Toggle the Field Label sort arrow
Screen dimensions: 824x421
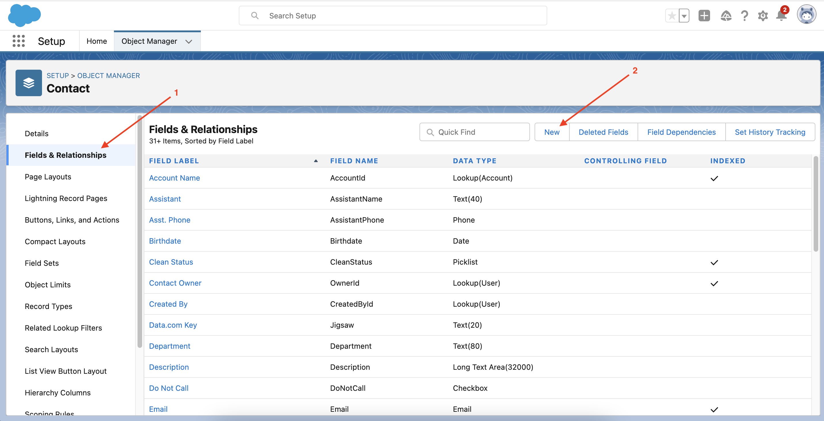click(x=316, y=161)
